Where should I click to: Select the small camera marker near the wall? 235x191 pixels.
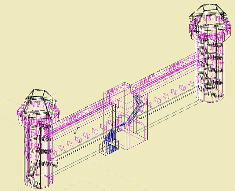(76, 131)
